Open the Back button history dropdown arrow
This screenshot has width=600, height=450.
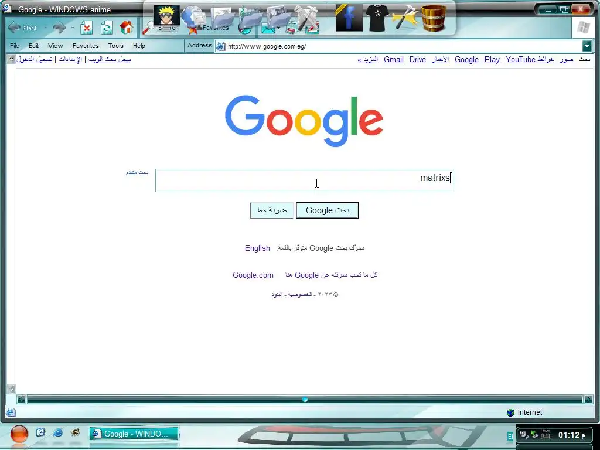[45, 28]
